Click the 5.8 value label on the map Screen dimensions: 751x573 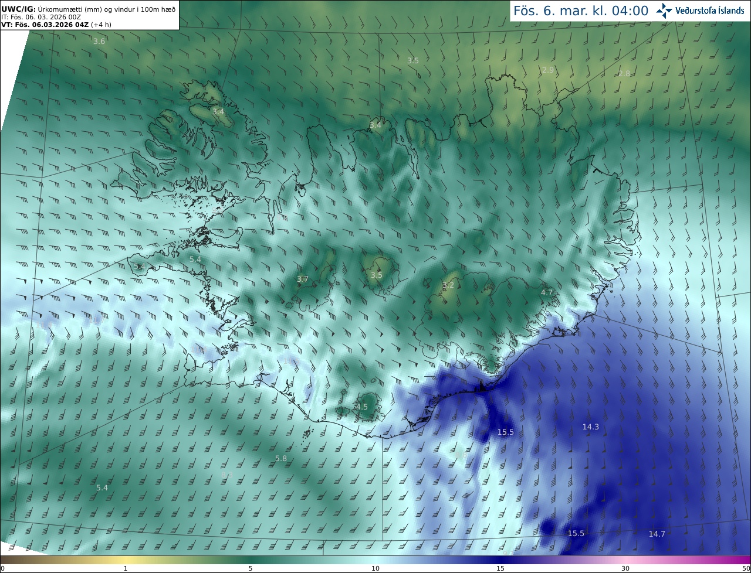tap(281, 458)
